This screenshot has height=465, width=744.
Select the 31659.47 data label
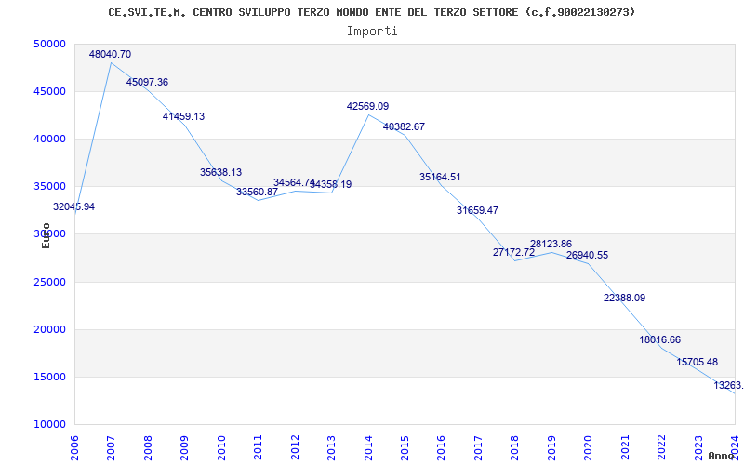[x=477, y=210]
